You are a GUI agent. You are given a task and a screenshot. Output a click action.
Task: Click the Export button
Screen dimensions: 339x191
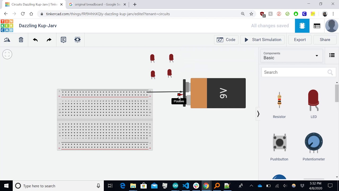coord(300,40)
